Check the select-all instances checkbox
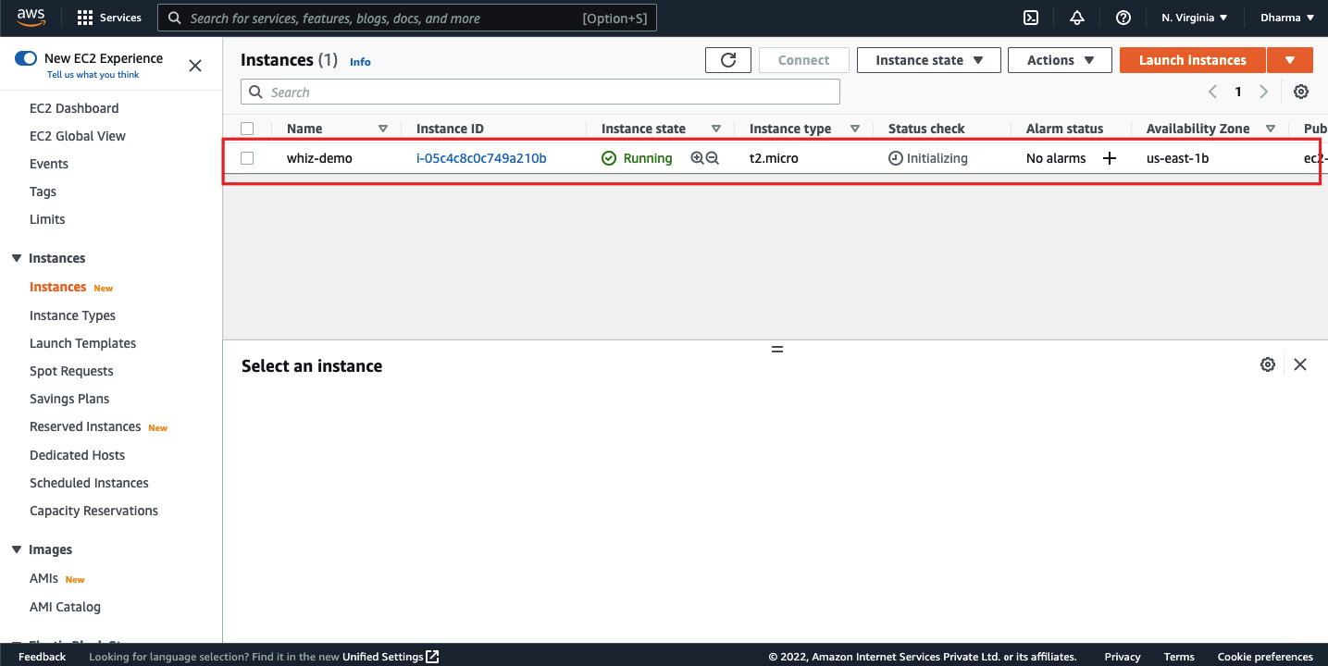Screen dimensions: 1328x666 click(x=247, y=129)
